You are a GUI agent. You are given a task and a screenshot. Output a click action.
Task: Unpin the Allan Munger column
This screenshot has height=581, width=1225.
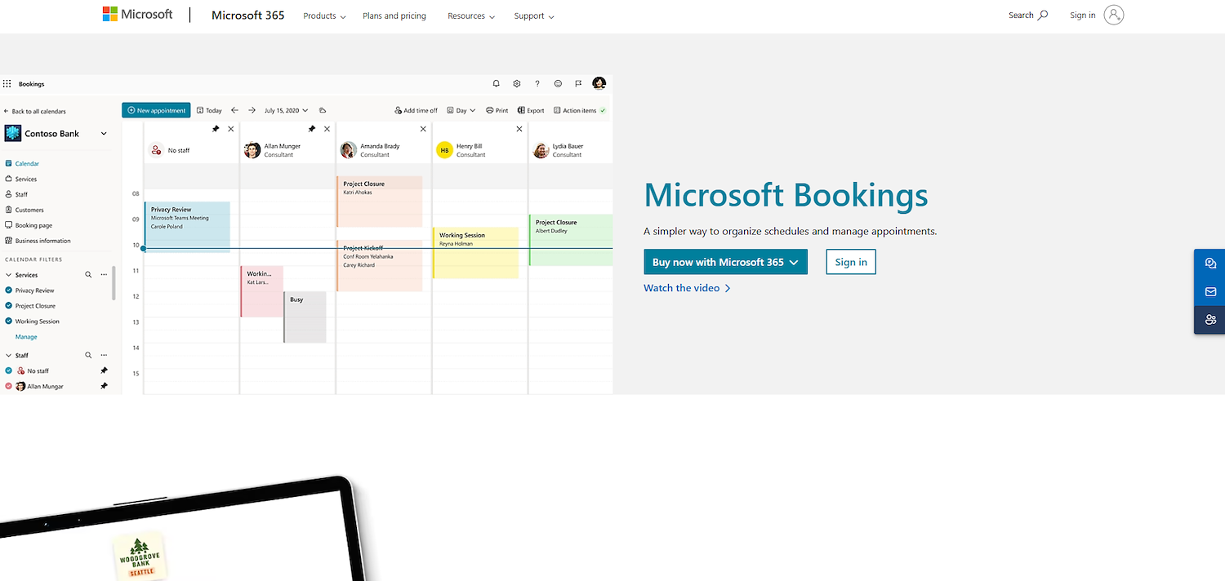pos(312,129)
